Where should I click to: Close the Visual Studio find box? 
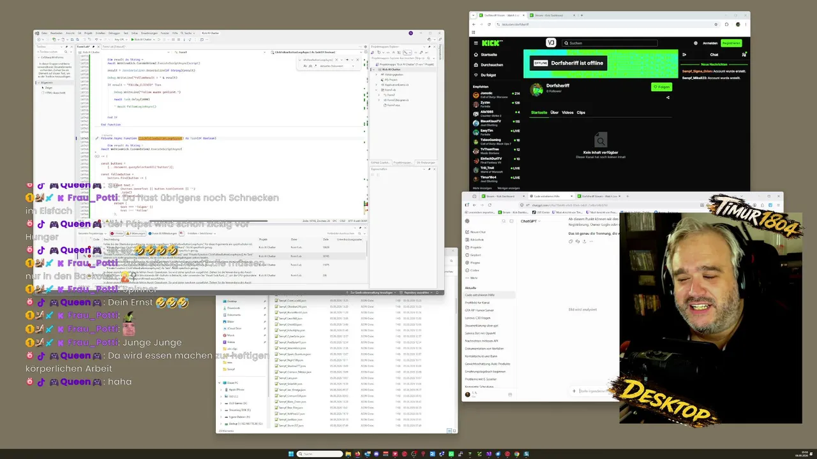[356, 59]
